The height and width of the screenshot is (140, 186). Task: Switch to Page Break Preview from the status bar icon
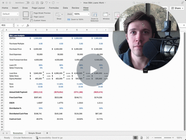(148, 138)
